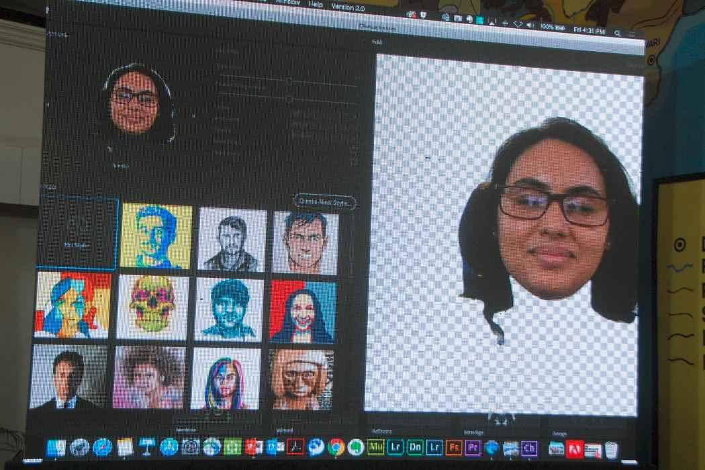Open Adobe Muse in the dock
This screenshot has height=470, width=705.
click(x=376, y=447)
